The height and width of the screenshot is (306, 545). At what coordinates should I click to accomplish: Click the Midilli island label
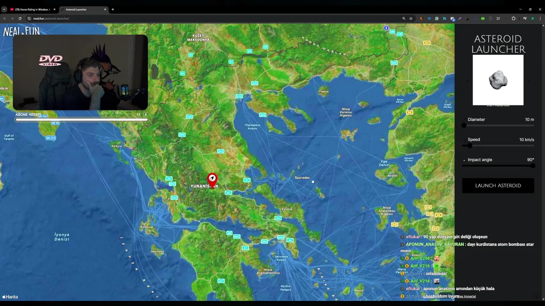[393, 176]
